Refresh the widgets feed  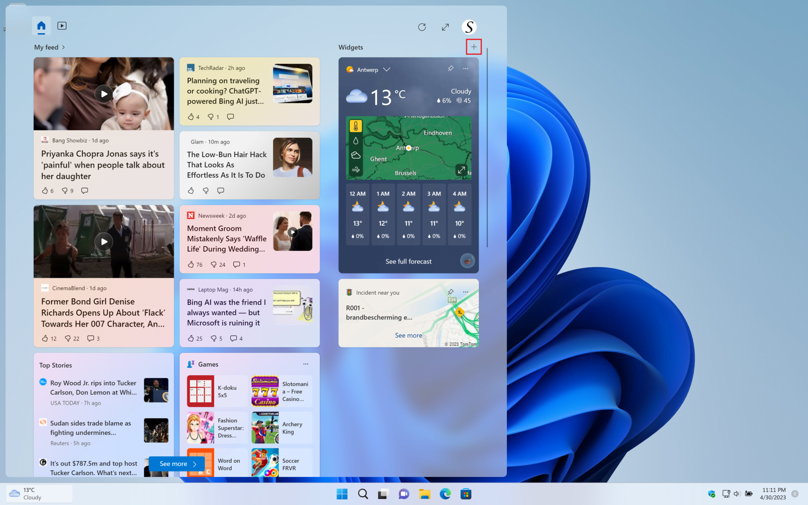[422, 27]
